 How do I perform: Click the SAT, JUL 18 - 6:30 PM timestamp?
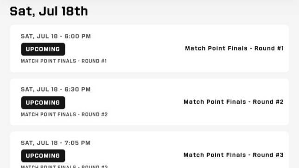[56, 89]
